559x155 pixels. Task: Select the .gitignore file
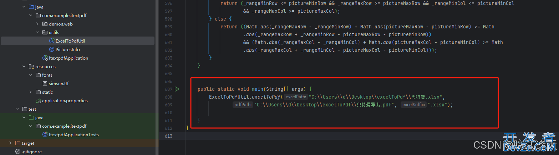click(32, 151)
